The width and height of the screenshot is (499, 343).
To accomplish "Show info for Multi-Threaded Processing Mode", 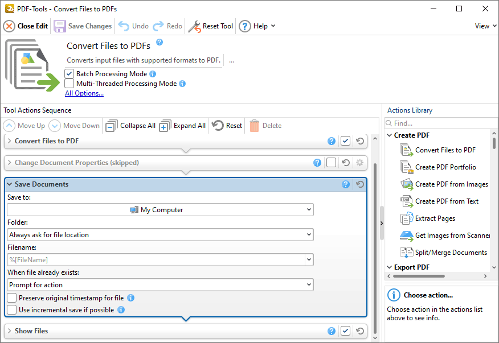I will (x=182, y=84).
